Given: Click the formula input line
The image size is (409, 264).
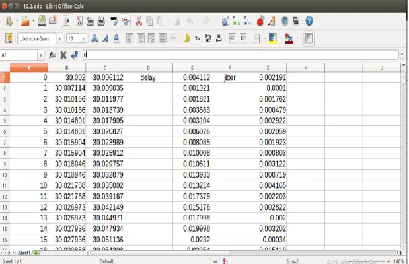Looking at the screenshot, I should pyautogui.click(x=241, y=55).
